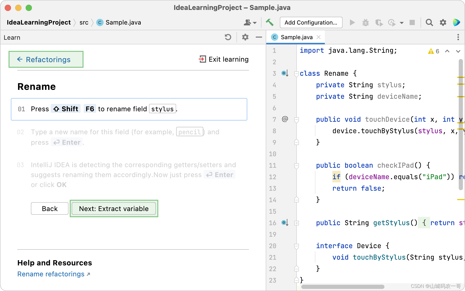Click the Debug bug icon
This screenshot has height=291, width=465.
(365, 22)
